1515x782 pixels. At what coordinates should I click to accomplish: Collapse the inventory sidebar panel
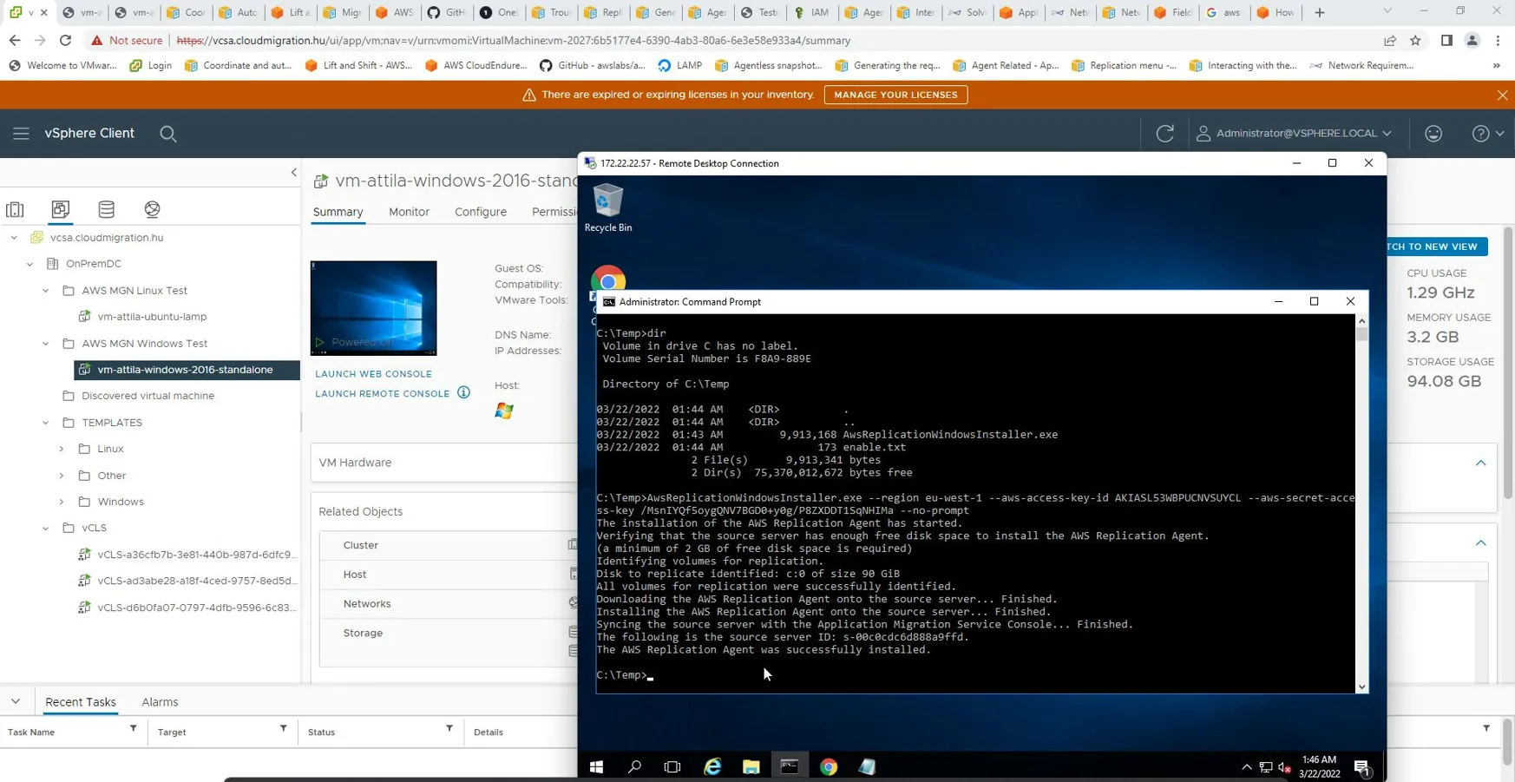(x=293, y=173)
